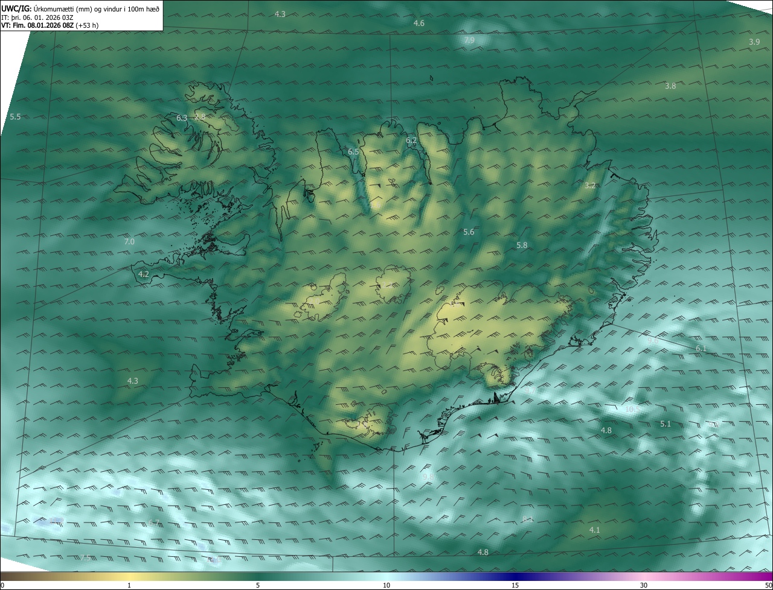Click the 5.6 value label

click(x=469, y=232)
